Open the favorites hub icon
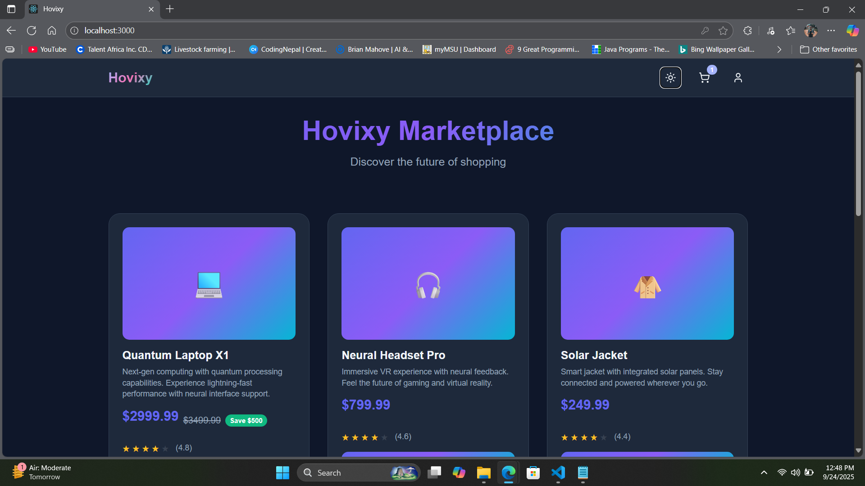The width and height of the screenshot is (865, 486). tap(791, 31)
